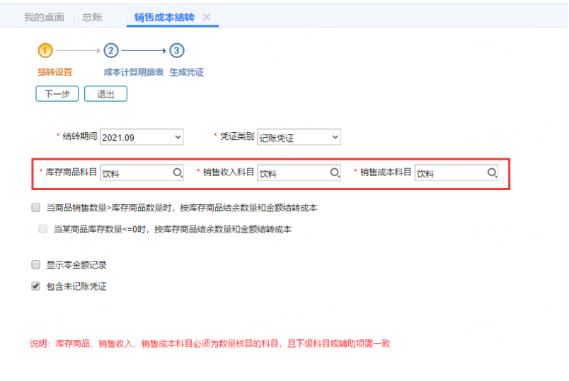Open 凭证类别 dropdown showing 记账凭证
This screenshot has height=381, width=569.
pyautogui.click(x=299, y=137)
